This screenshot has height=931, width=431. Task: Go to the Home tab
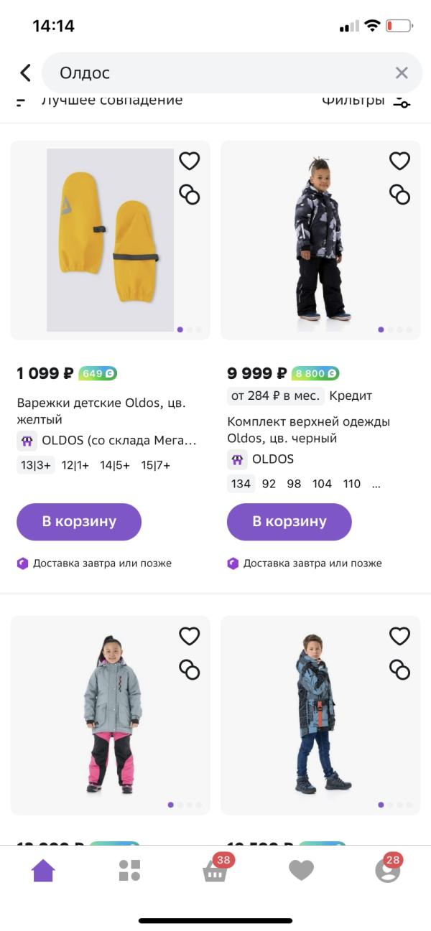[43, 871]
